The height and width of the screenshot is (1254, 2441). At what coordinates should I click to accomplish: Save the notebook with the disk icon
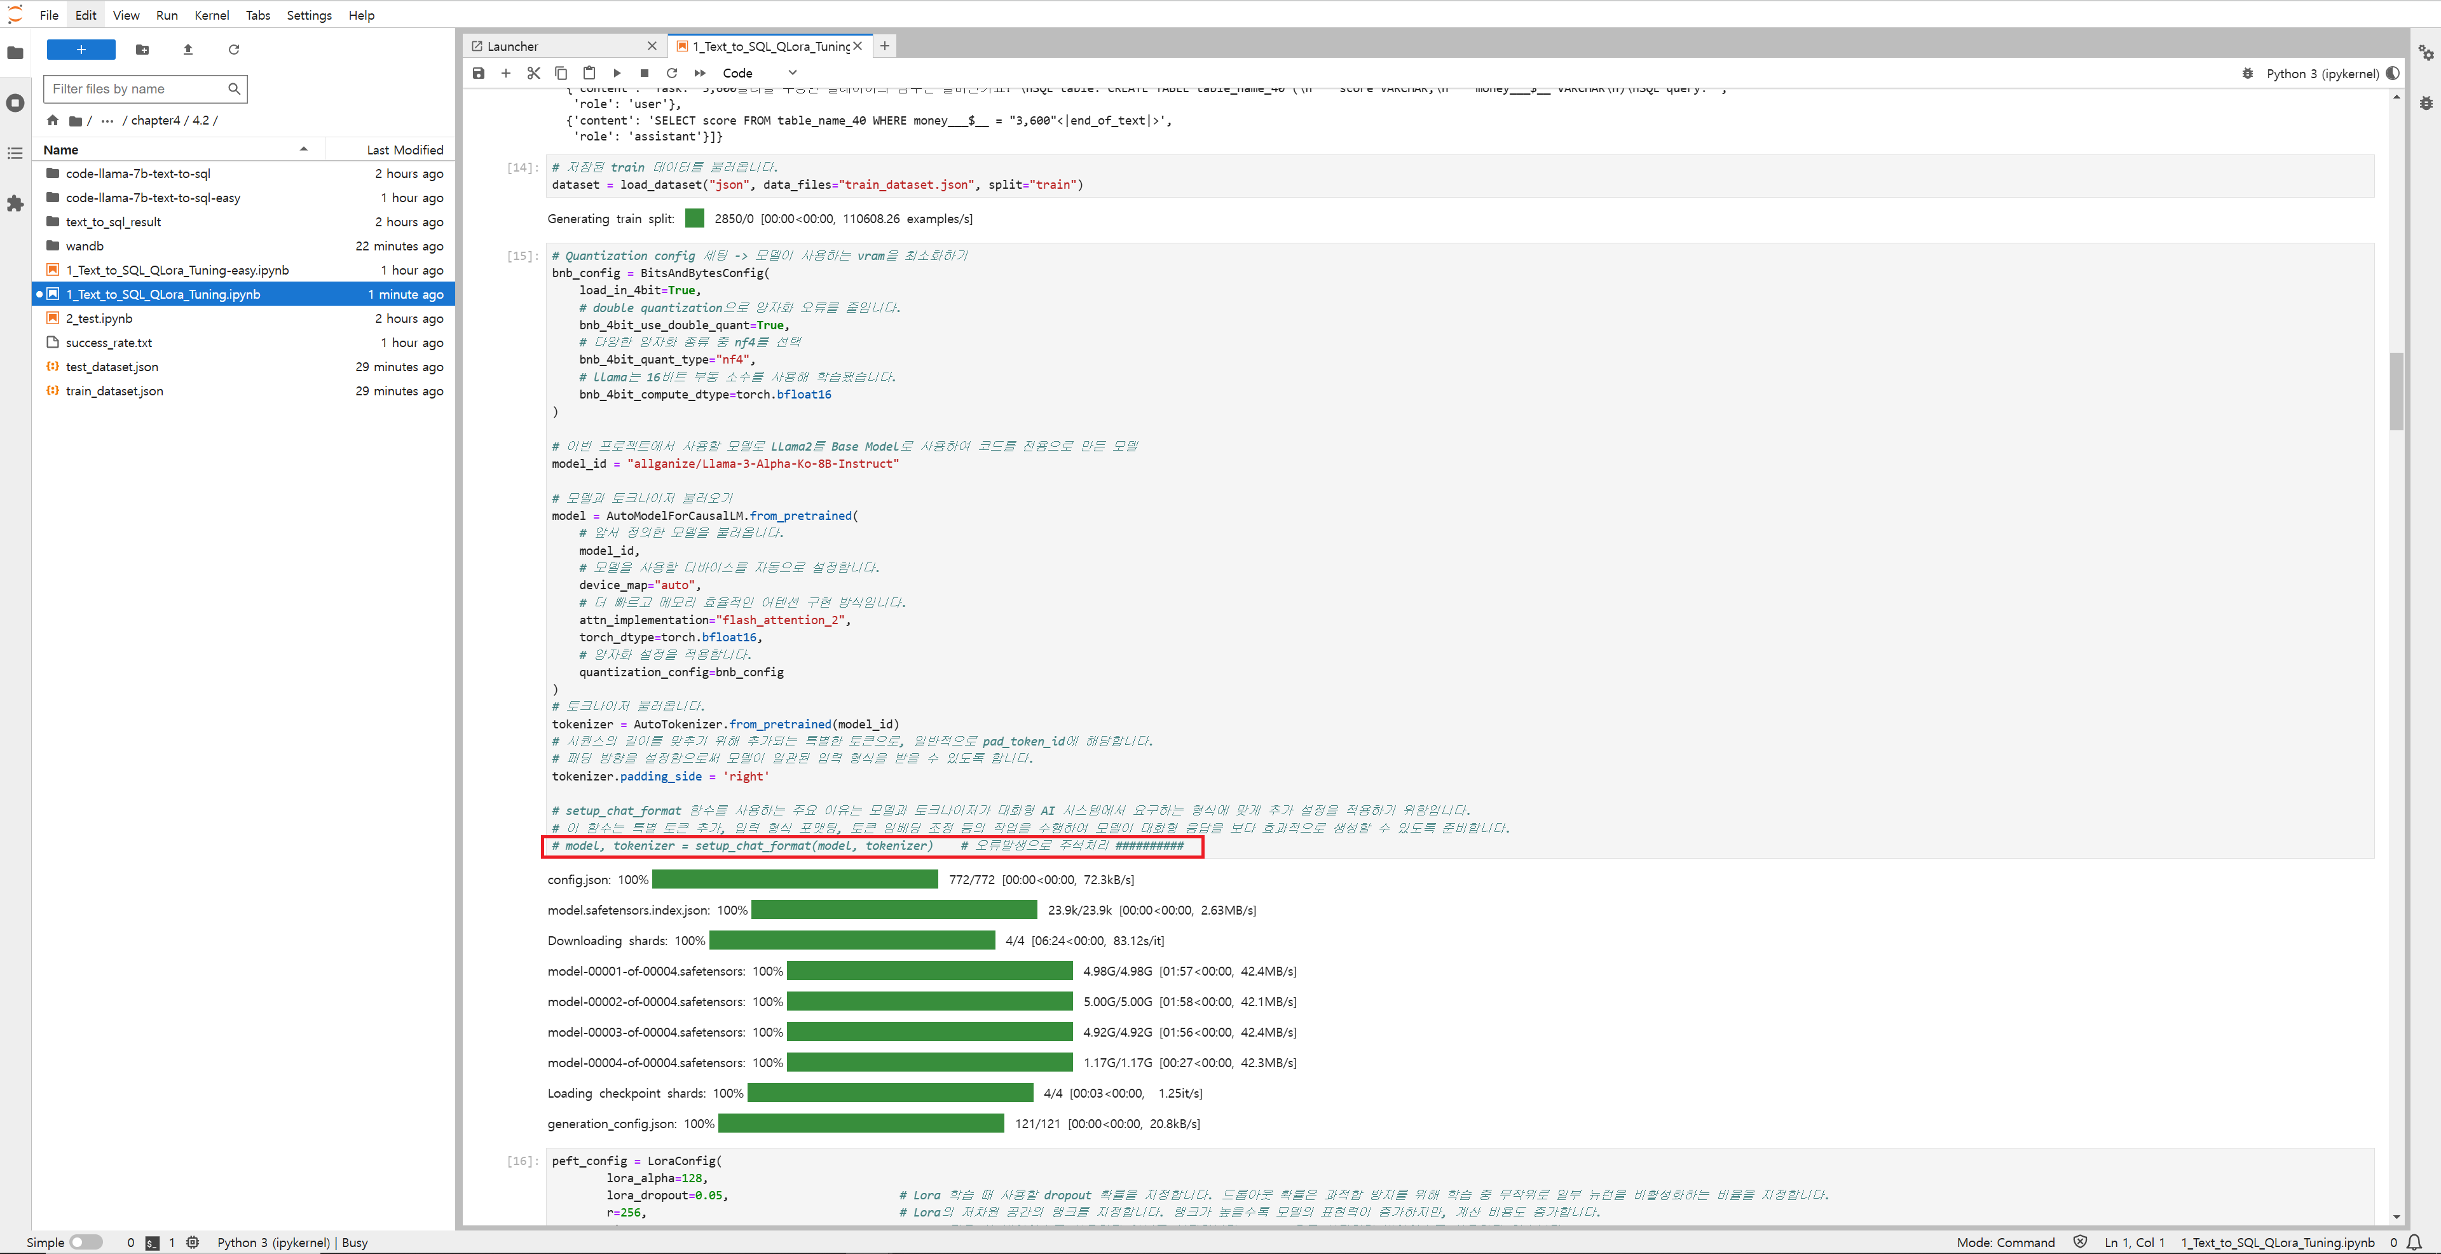(479, 73)
